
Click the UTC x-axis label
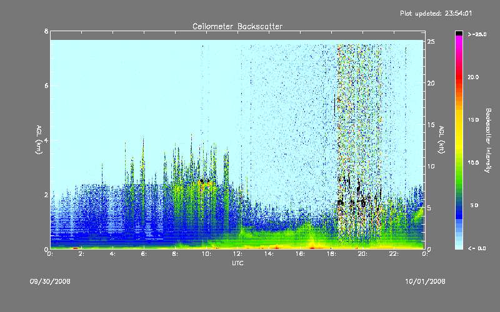237,263
